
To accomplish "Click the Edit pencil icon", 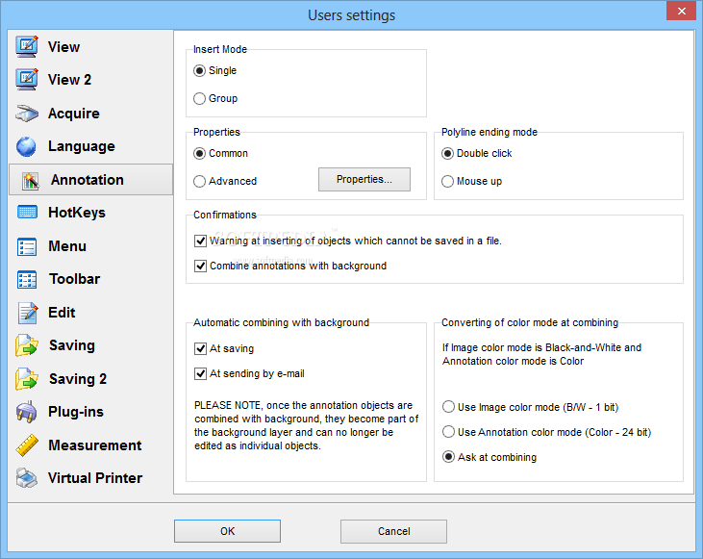I will pyautogui.click(x=28, y=313).
